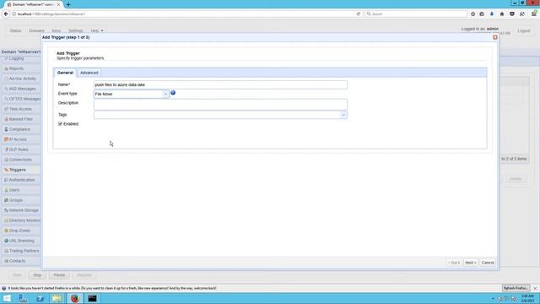Bookmark this page with the star icon
This screenshot has height=304, width=540.
point(472,14)
